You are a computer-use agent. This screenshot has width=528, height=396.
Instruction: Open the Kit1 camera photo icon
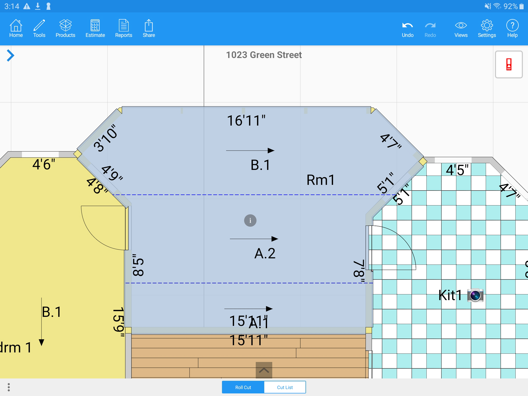pyautogui.click(x=475, y=295)
